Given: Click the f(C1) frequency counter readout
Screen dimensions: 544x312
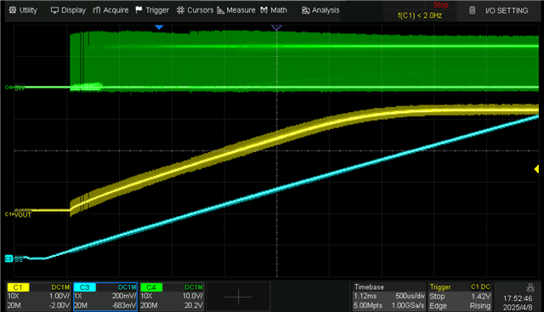Looking at the screenshot, I should point(420,15).
